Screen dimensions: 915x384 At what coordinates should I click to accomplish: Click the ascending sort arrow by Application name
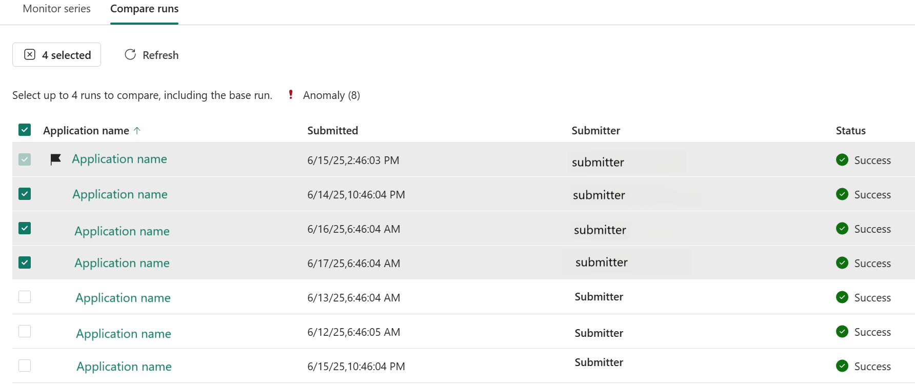pos(137,131)
